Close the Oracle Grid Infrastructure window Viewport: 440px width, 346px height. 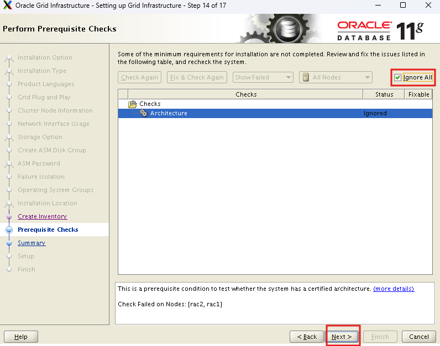point(428,5)
